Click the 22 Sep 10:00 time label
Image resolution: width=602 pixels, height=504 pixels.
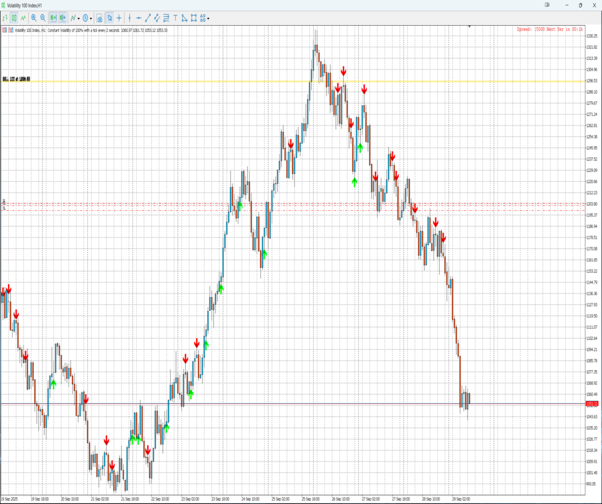(160, 499)
